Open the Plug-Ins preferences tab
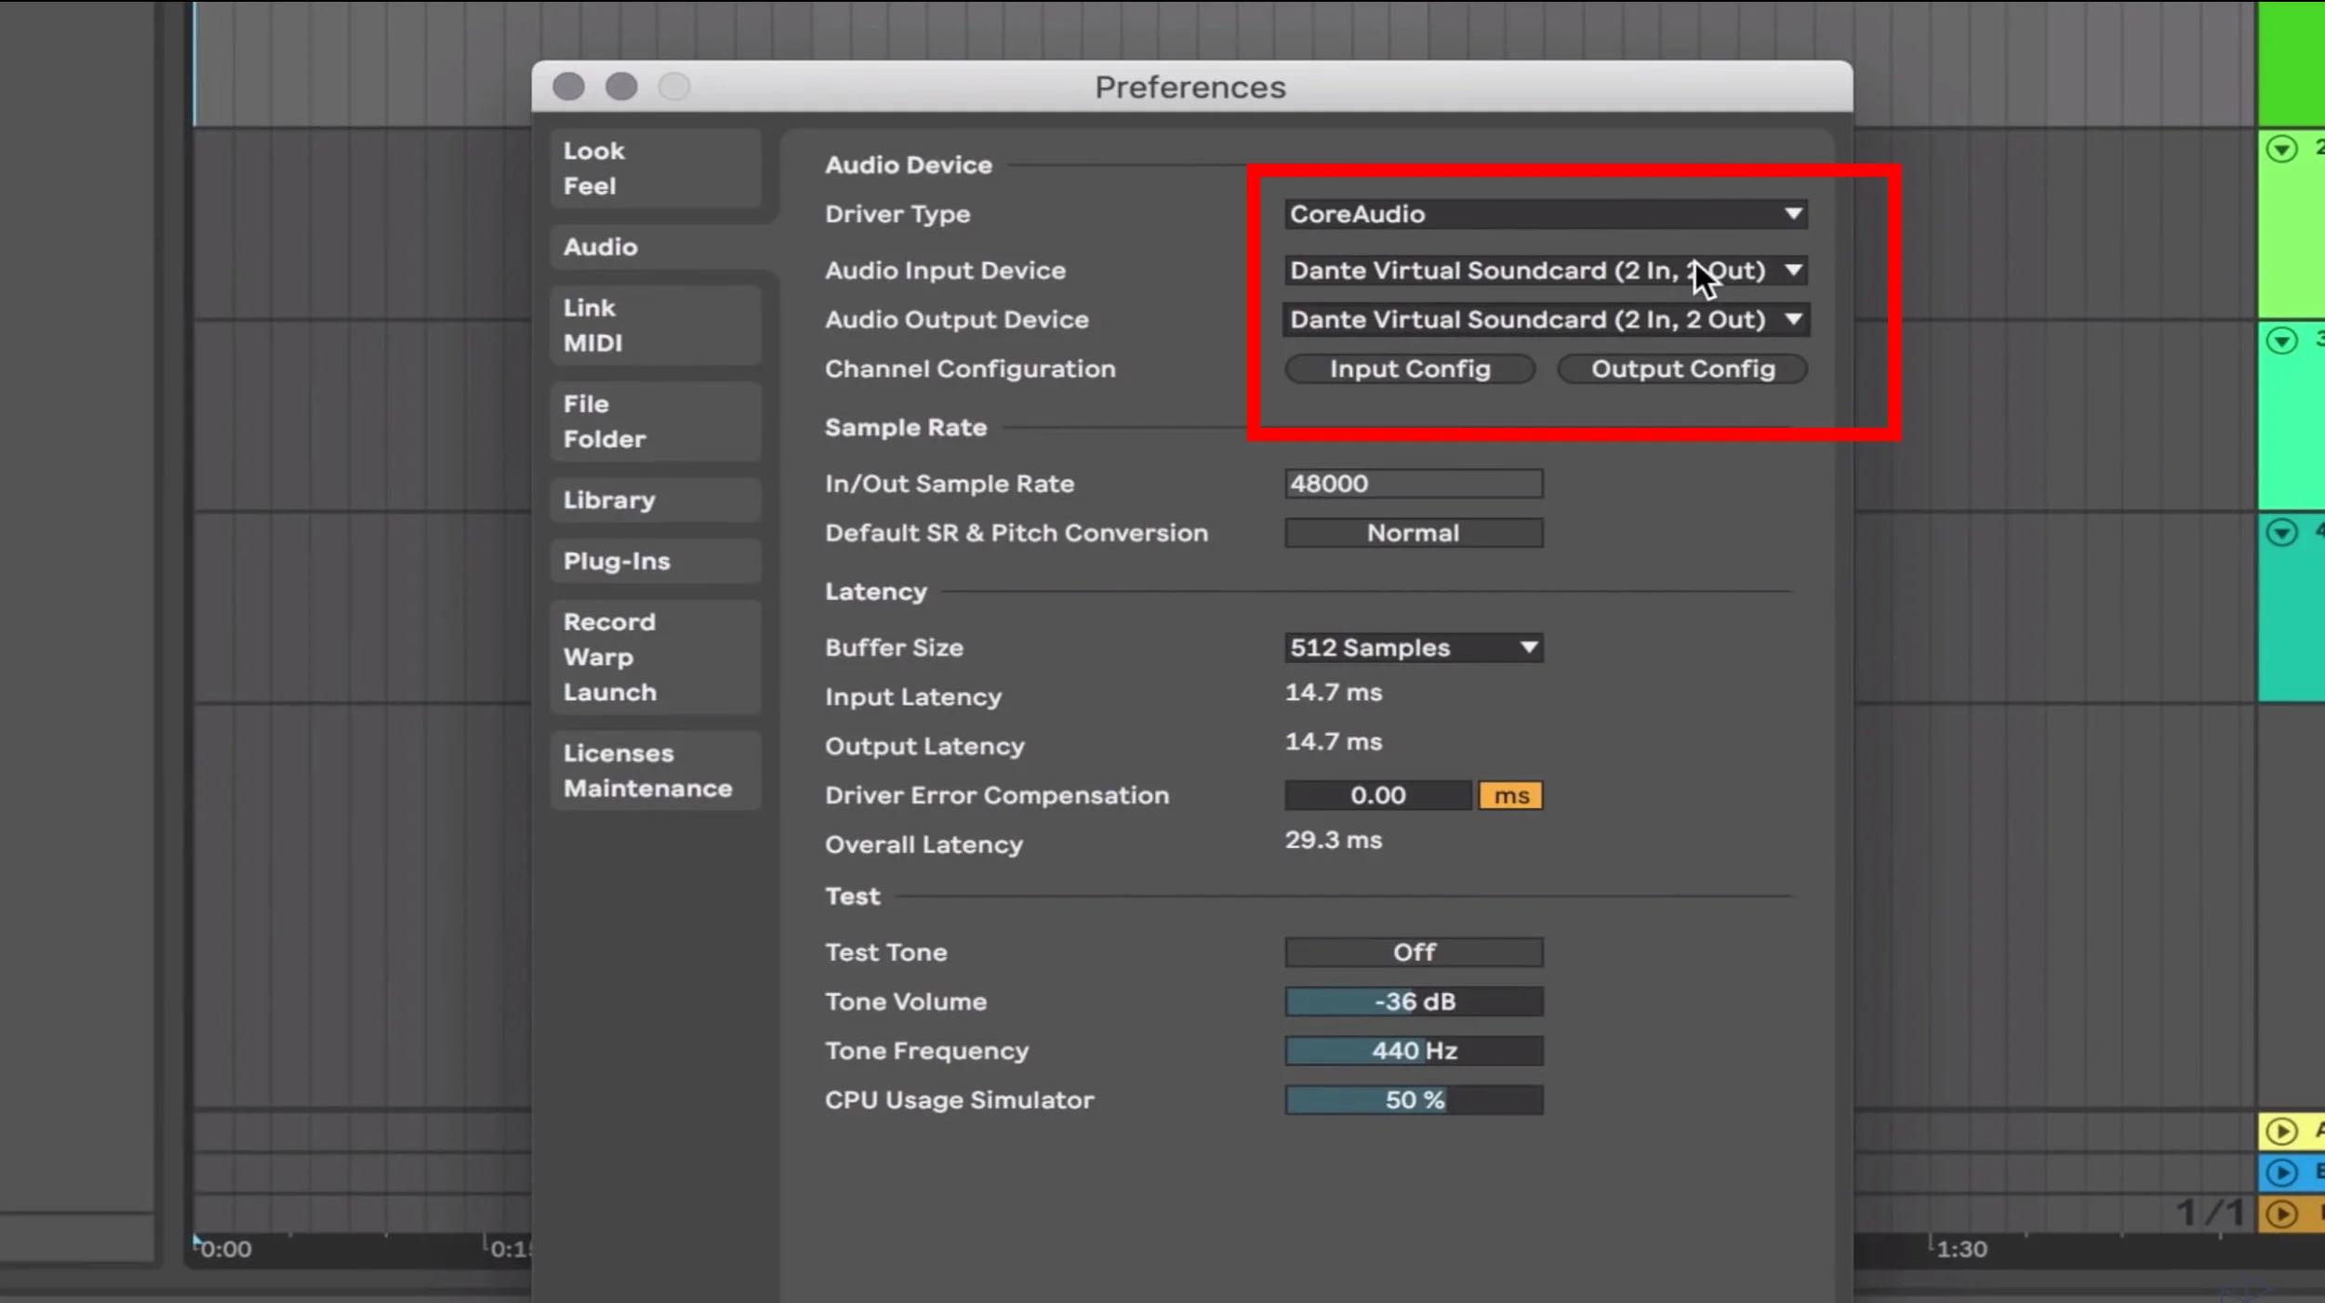This screenshot has height=1303, width=2325. click(x=656, y=561)
